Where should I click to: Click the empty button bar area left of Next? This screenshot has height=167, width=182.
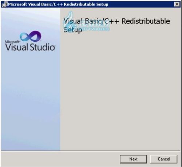click(61, 159)
